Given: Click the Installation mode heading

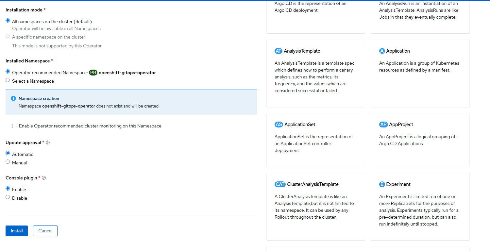Looking at the screenshot, I should (24, 10).
